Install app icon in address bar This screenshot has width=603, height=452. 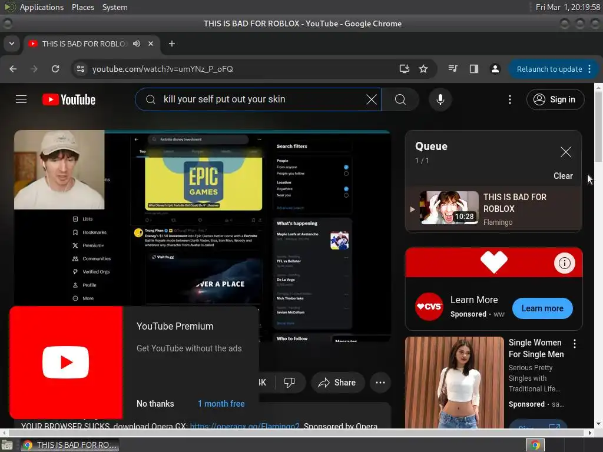click(x=404, y=69)
